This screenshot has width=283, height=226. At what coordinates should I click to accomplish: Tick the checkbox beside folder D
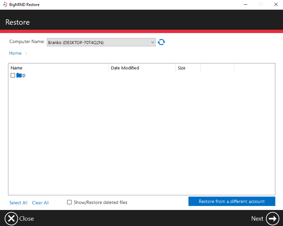(13, 75)
